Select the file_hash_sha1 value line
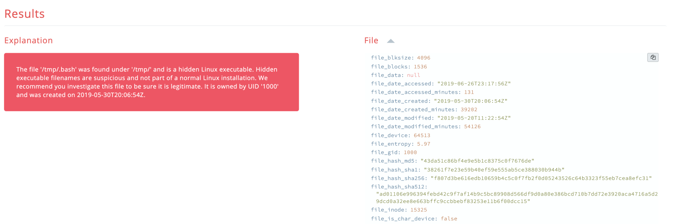 (x=468, y=170)
